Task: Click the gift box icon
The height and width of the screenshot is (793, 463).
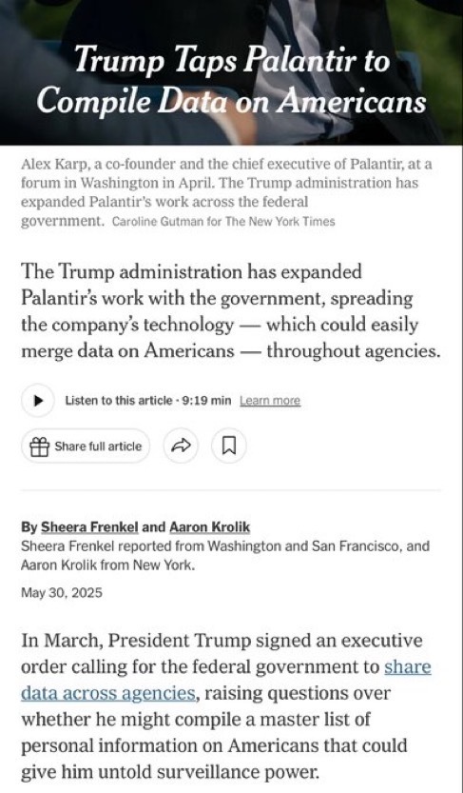Action: (x=39, y=446)
